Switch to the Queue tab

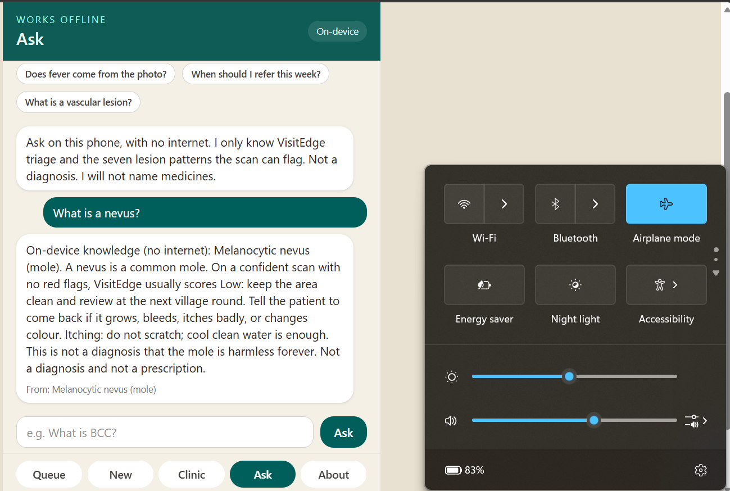[x=49, y=475]
